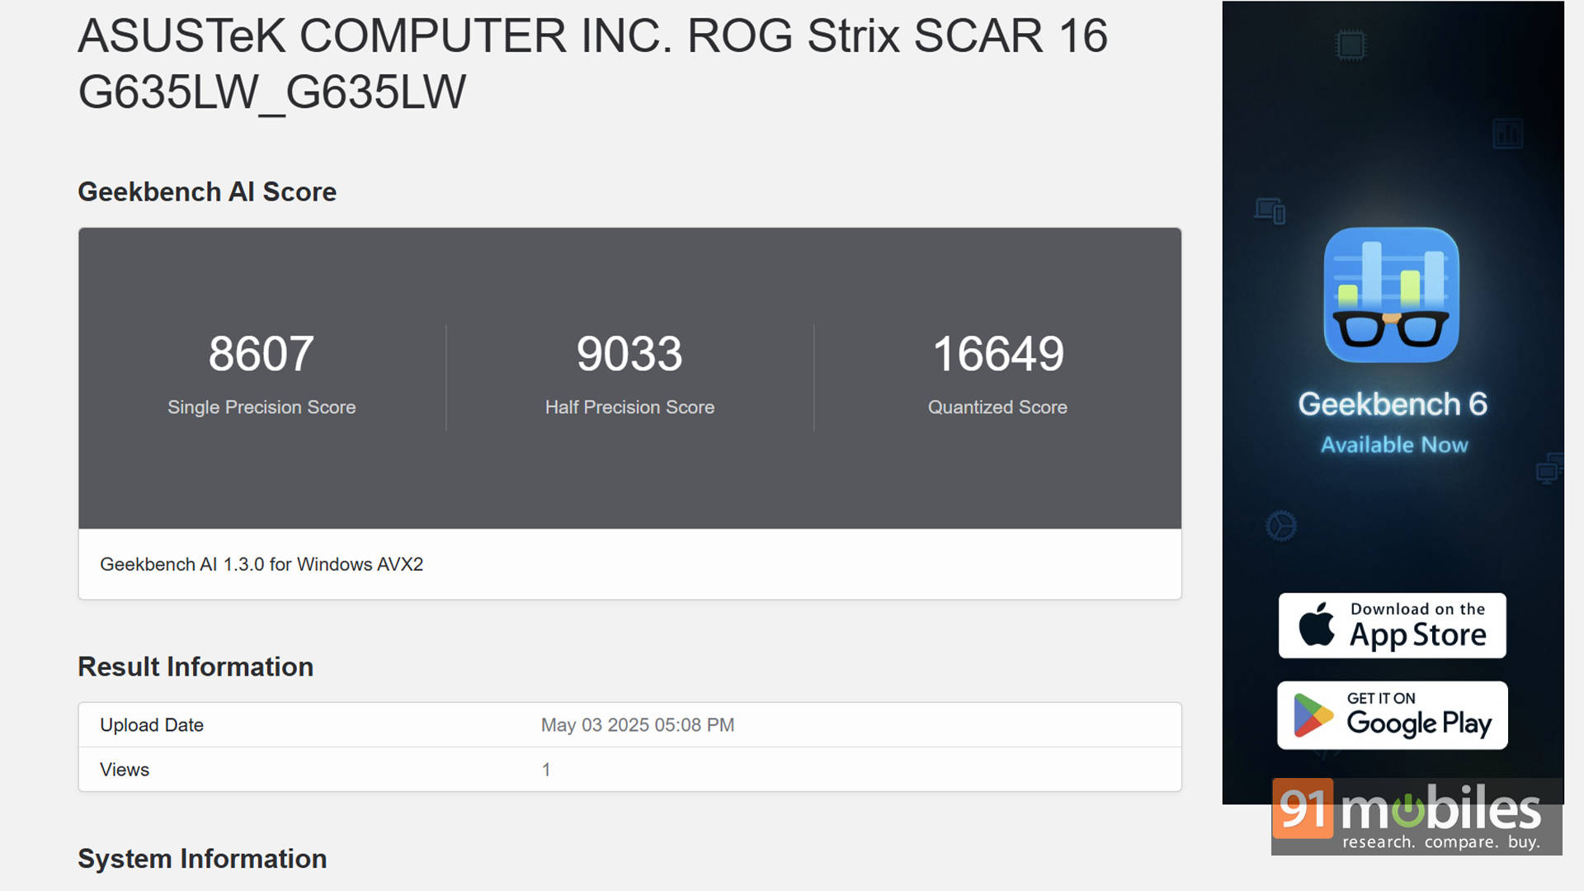This screenshot has width=1584, height=891.
Task: Click the 'Views' row label
Action: tap(125, 769)
